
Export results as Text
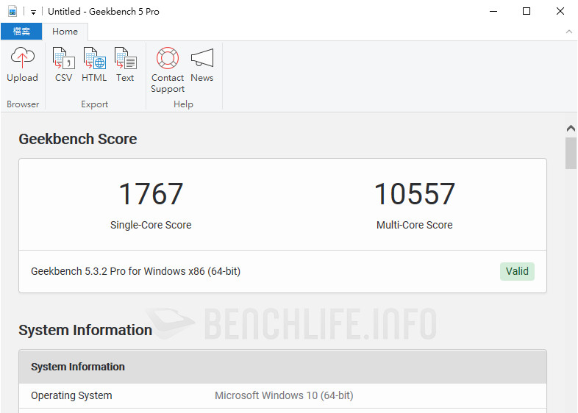[125, 65]
